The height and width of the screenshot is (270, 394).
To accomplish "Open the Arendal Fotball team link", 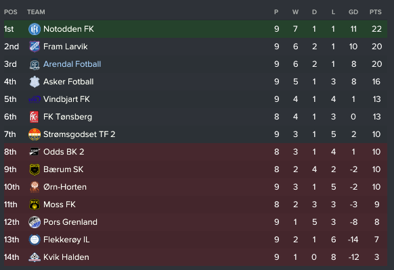I will [x=72, y=64].
